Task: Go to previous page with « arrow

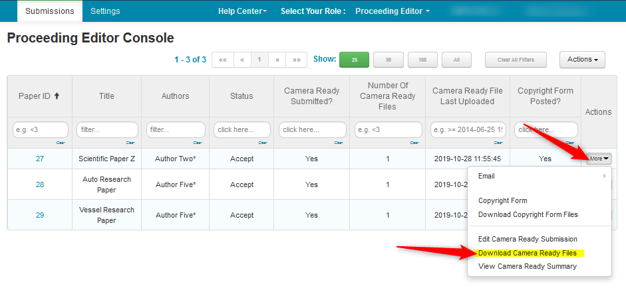Action: pos(242,60)
